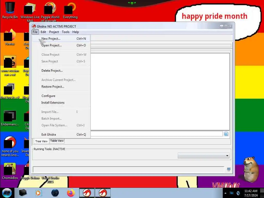Viewport: 264px width, 198px height.
Task: Select the ChomikBox desktop icon
Action: click(x=10, y=171)
